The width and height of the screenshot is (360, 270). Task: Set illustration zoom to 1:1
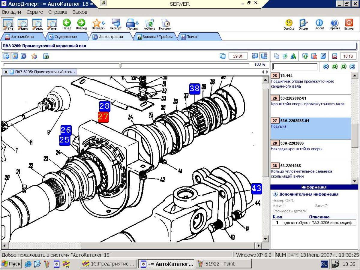(8, 24)
